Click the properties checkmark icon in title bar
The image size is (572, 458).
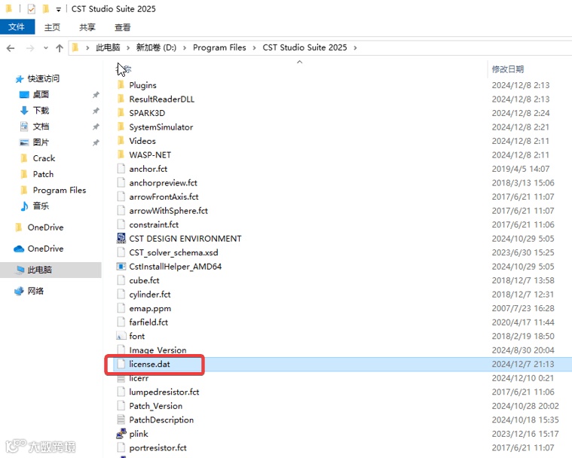pos(32,8)
